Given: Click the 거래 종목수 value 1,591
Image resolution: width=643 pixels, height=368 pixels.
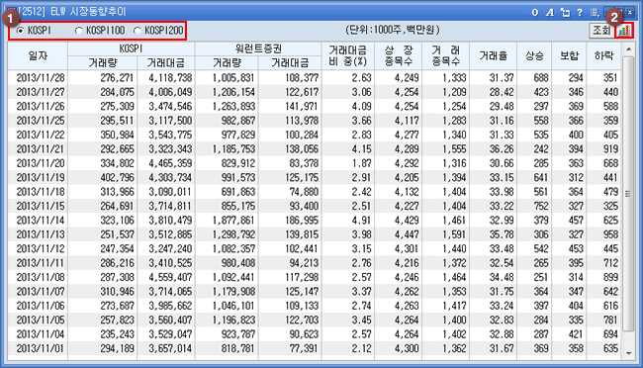Looking at the screenshot, I should tap(454, 234).
